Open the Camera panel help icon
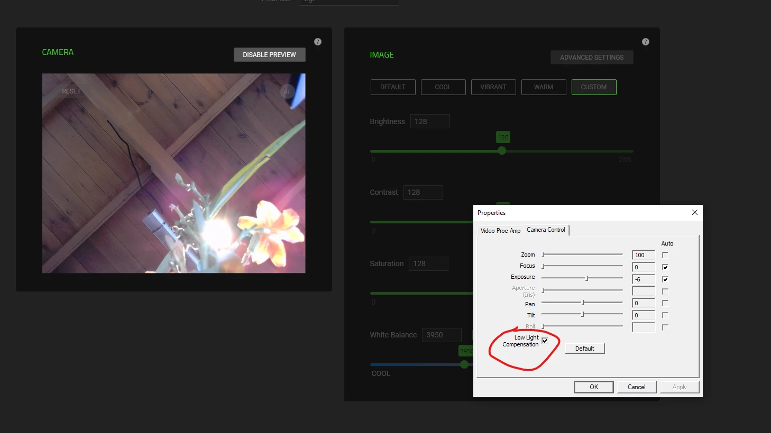The width and height of the screenshot is (771, 433). [318, 42]
